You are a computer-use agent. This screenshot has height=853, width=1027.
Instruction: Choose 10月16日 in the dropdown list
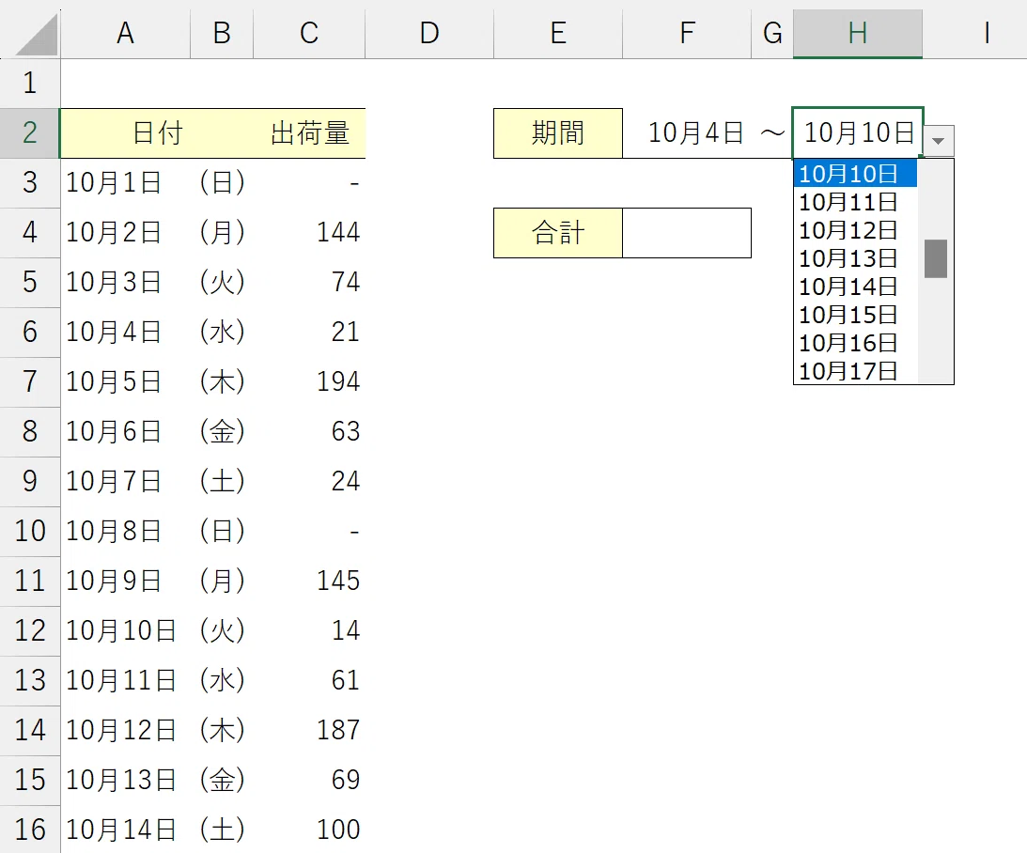(855, 343)
